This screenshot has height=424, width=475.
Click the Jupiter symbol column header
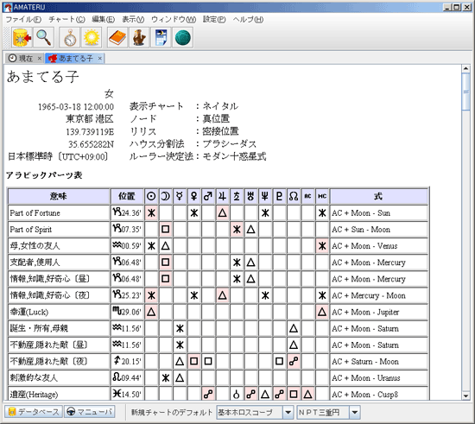pyautogui.click(x=222, y=196)
